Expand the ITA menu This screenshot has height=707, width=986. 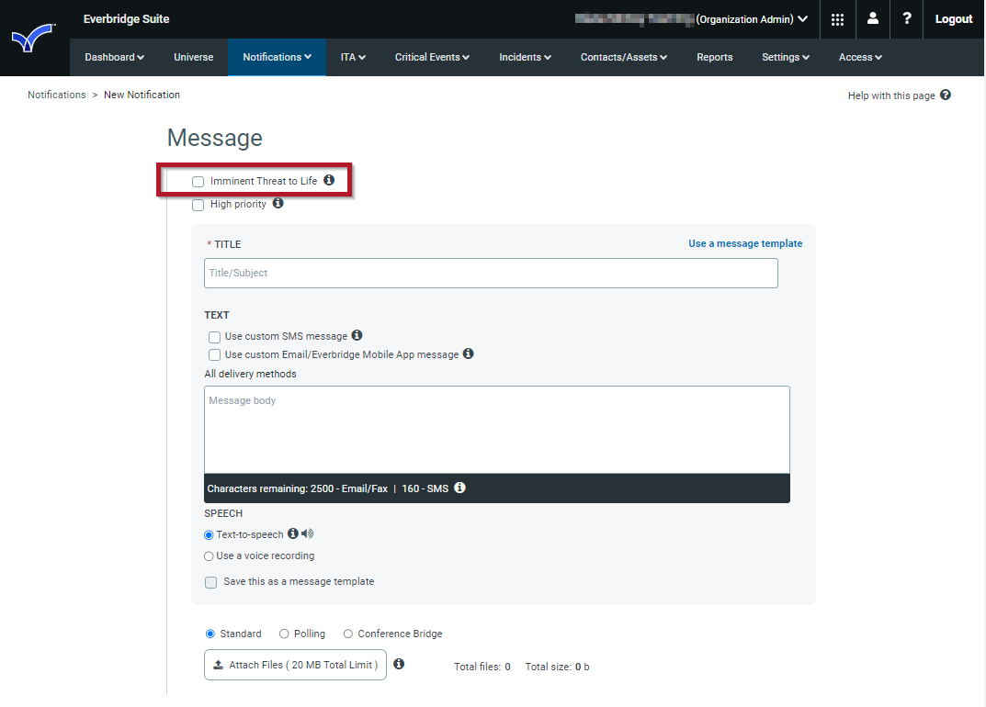353,57
